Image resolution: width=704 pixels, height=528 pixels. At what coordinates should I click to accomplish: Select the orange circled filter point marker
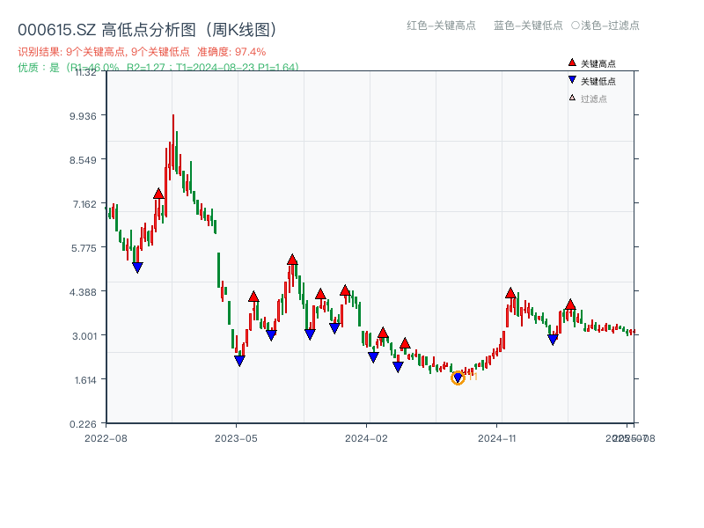[458, 377]
